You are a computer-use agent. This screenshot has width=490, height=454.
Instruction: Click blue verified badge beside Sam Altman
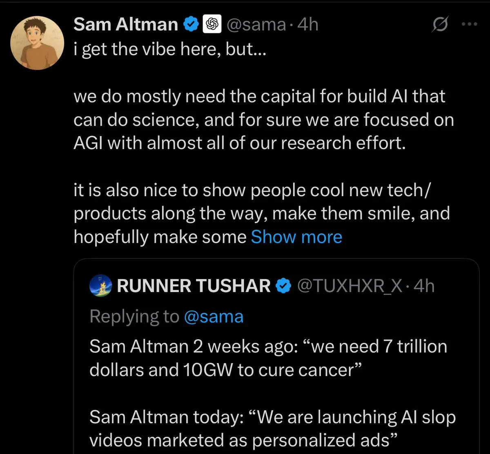pyautogui.click(x=191, y=25)
